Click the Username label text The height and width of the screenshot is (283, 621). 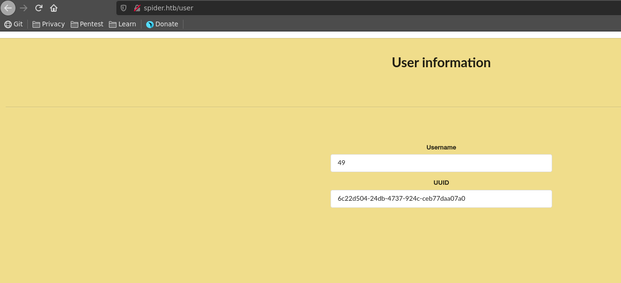click(x=441, y=147)
